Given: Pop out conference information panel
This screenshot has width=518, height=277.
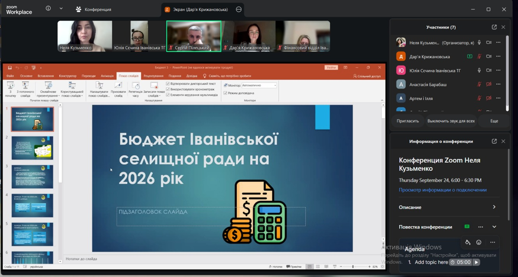Looking at the screenshot, I should (494, 141).
